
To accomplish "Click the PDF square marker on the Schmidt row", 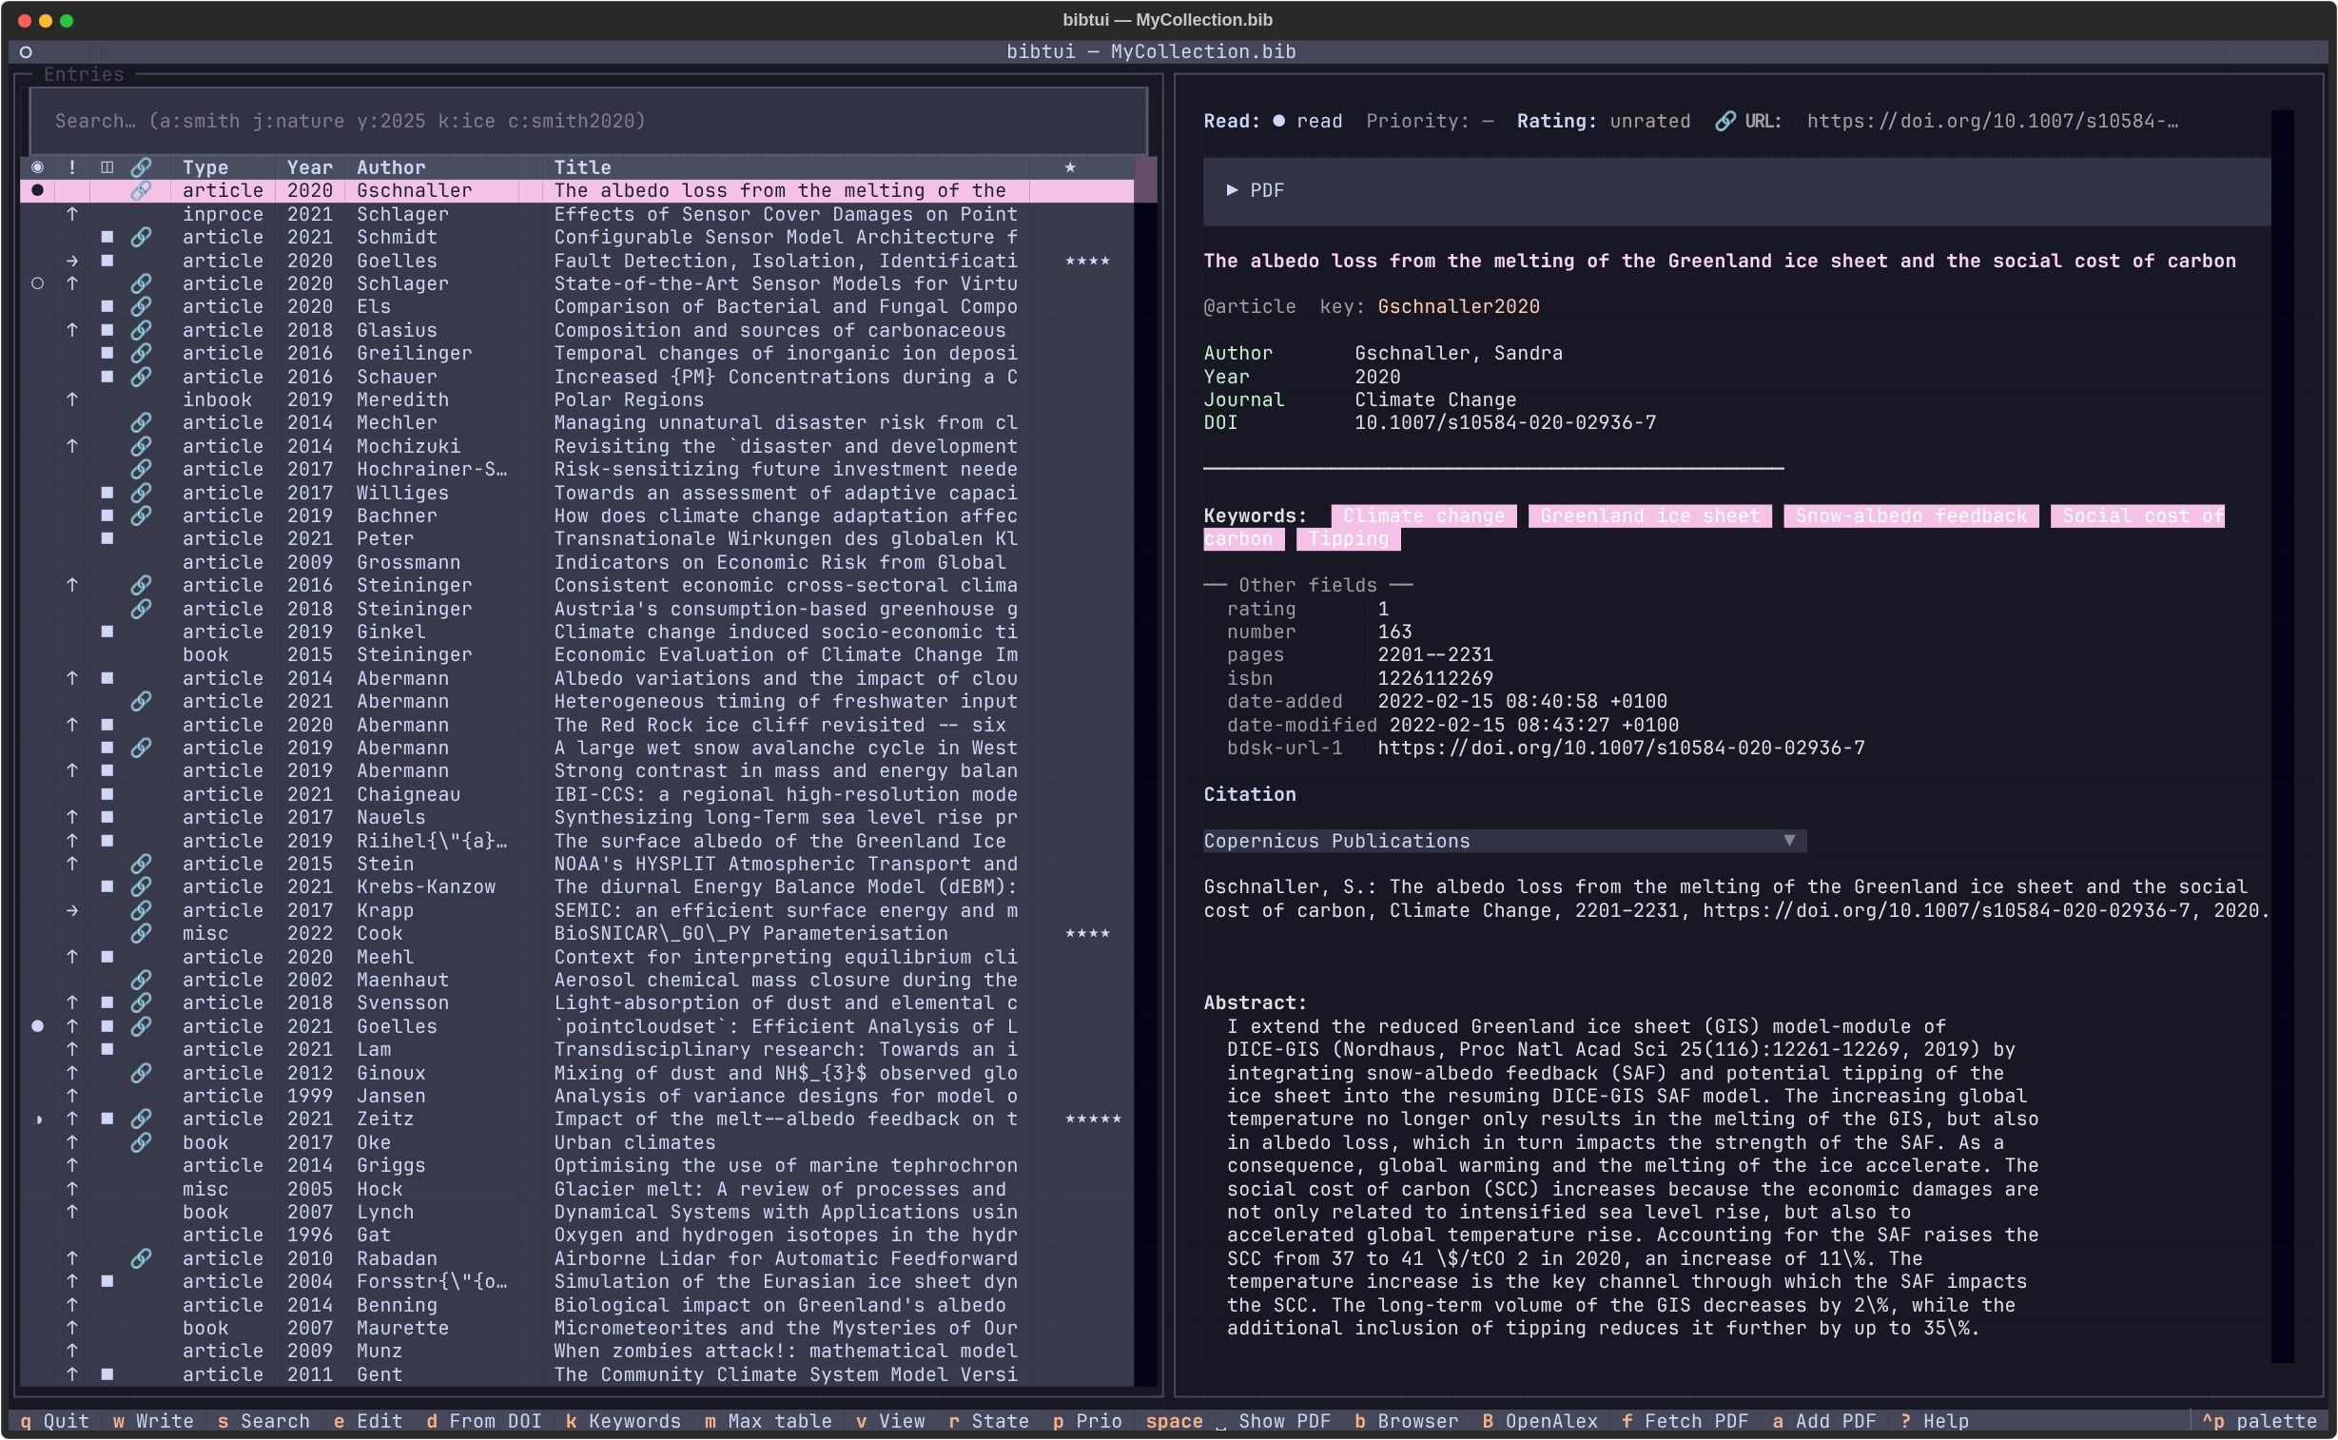I will [x=107, y=237].
